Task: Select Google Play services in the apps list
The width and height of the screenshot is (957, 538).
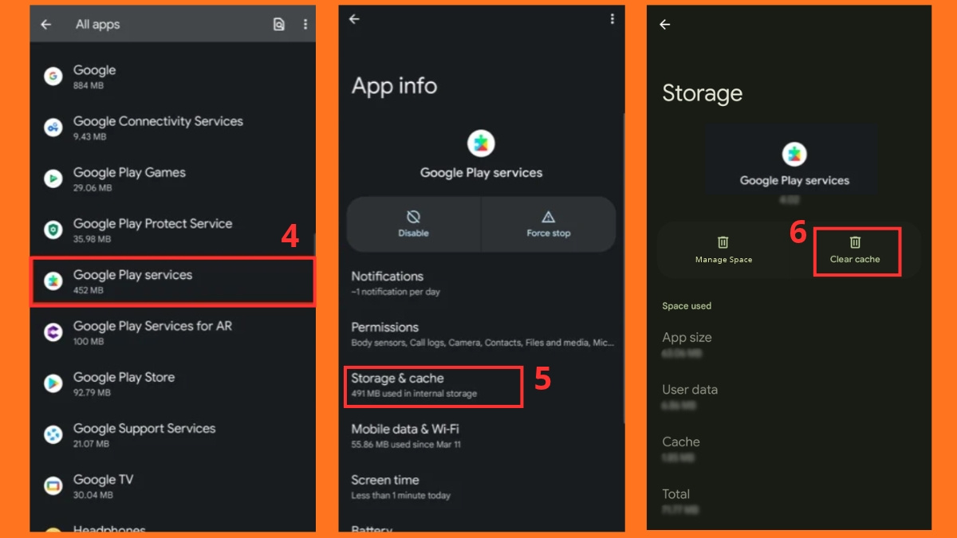Action: point(172,281)
